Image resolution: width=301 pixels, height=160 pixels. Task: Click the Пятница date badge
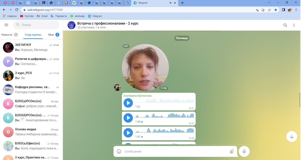click(182, 38)
